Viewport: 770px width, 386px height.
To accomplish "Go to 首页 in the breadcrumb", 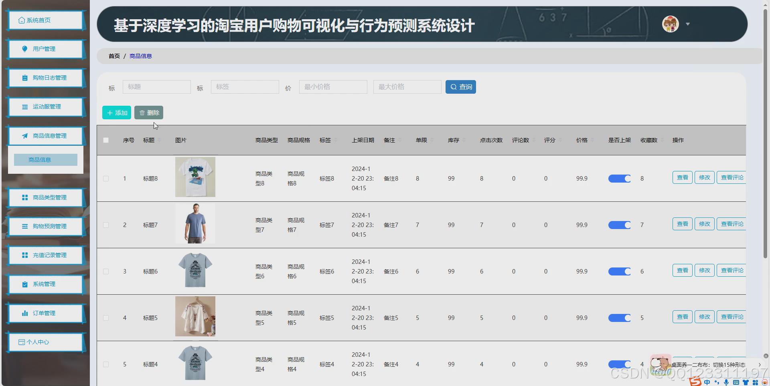I will pyautogui.click(x=114, y=56).
